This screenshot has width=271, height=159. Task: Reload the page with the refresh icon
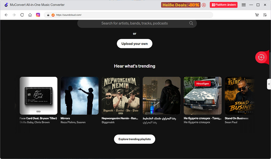[22, 15]
